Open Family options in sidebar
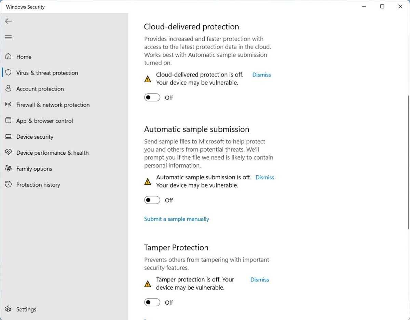410x320 pixels. pyautogui.click(x=34, y=169)
